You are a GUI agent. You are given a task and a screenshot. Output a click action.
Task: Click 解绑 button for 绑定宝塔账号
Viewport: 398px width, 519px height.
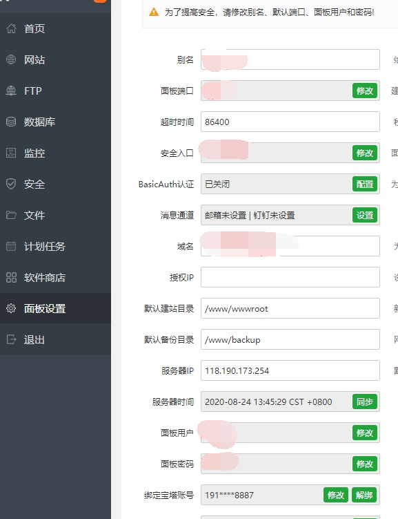click(x=365, y=496)
